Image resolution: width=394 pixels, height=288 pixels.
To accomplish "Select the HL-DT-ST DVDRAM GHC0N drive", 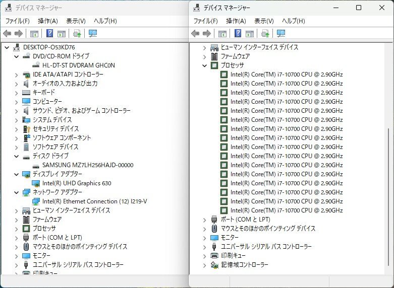I will [x=78, y=65].
